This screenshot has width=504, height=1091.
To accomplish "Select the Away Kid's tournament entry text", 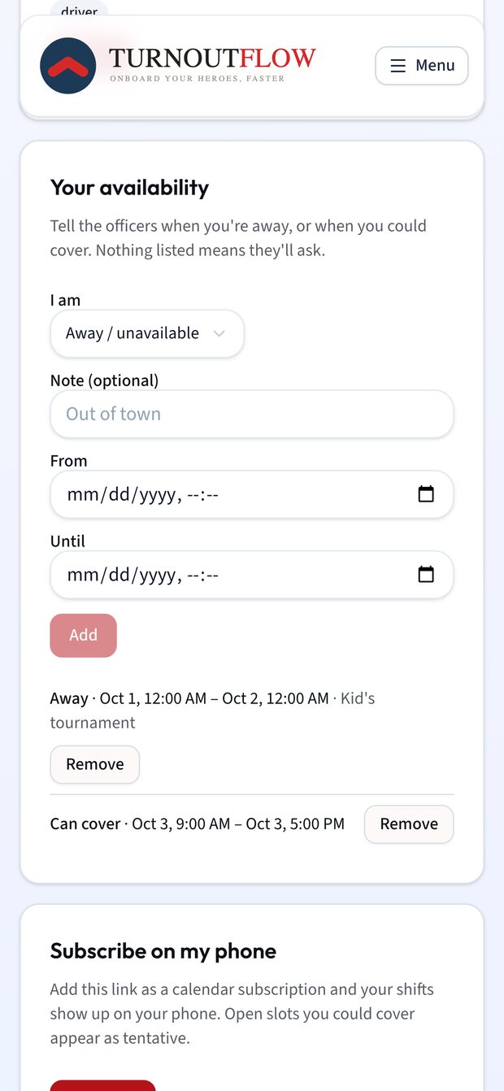I will tap(212, 711).
